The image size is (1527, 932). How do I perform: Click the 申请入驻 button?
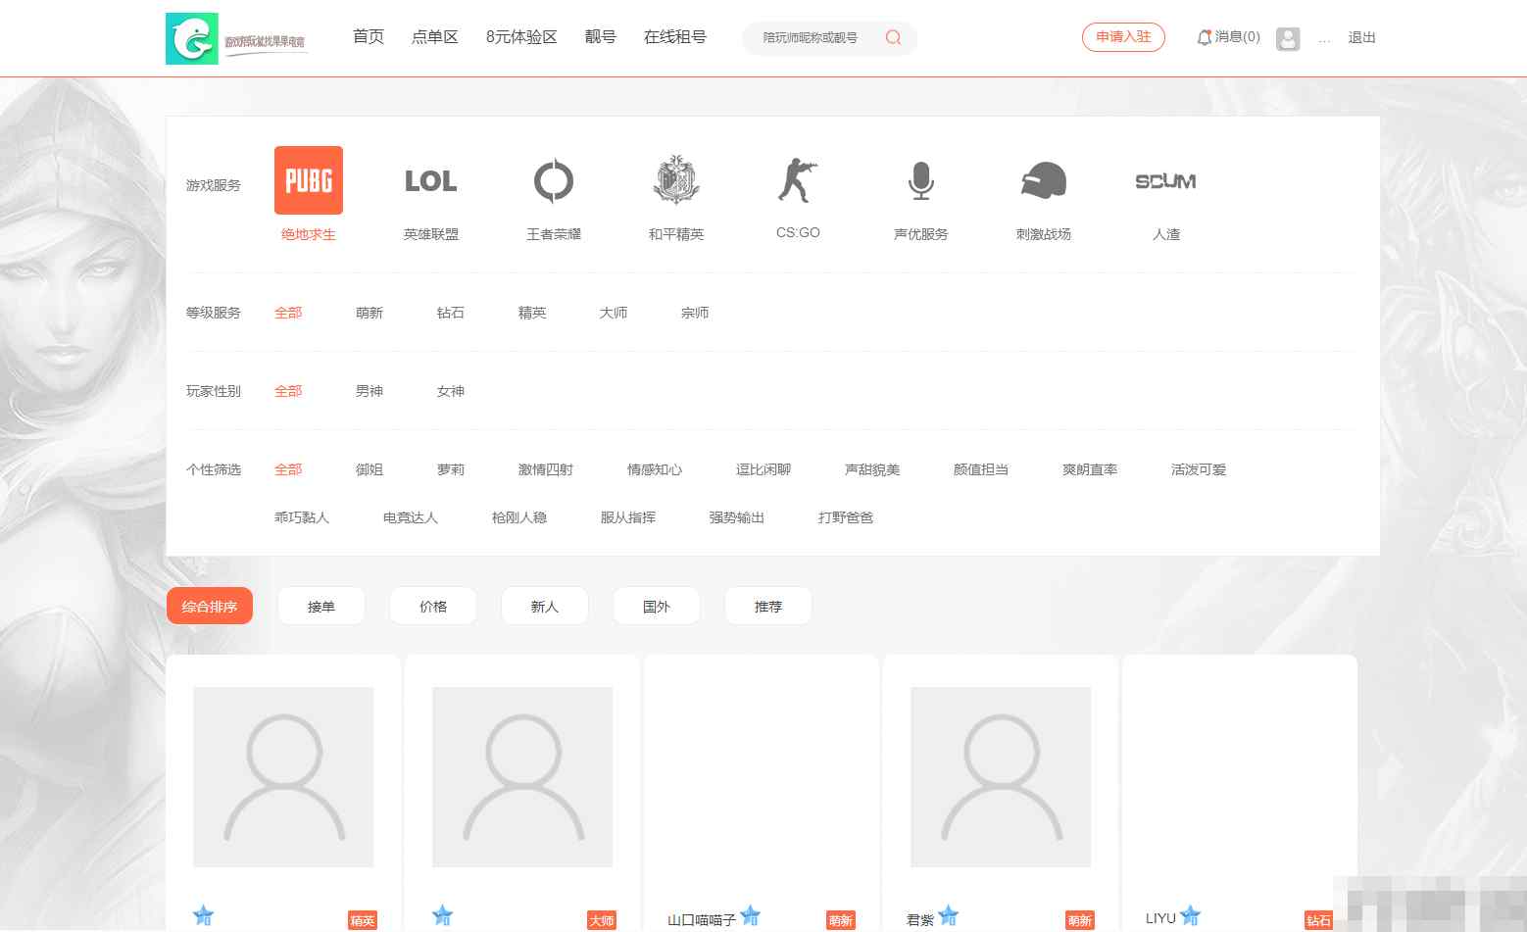coord(1123,37)
